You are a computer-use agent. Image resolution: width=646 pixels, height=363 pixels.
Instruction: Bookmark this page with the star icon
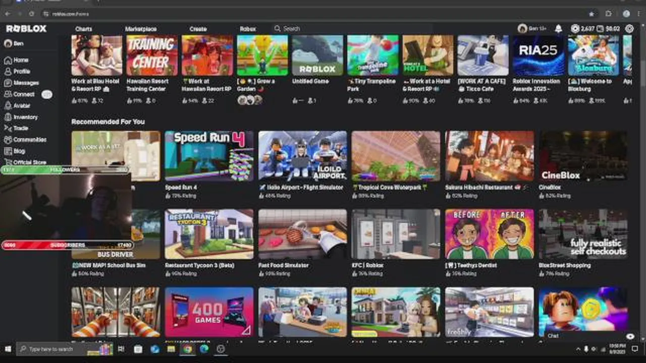coord(591,14)
